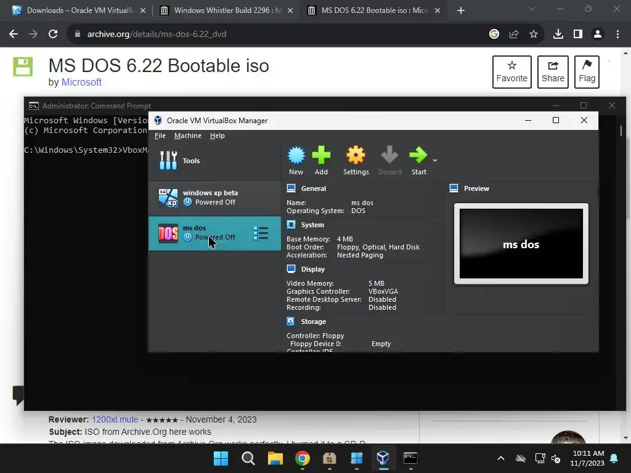Select the Tools entry in VirtualBox sidebar

click(x=214, y=161)
